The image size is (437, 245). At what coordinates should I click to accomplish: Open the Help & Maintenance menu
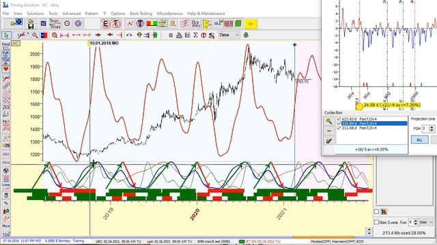click(206, 14)
